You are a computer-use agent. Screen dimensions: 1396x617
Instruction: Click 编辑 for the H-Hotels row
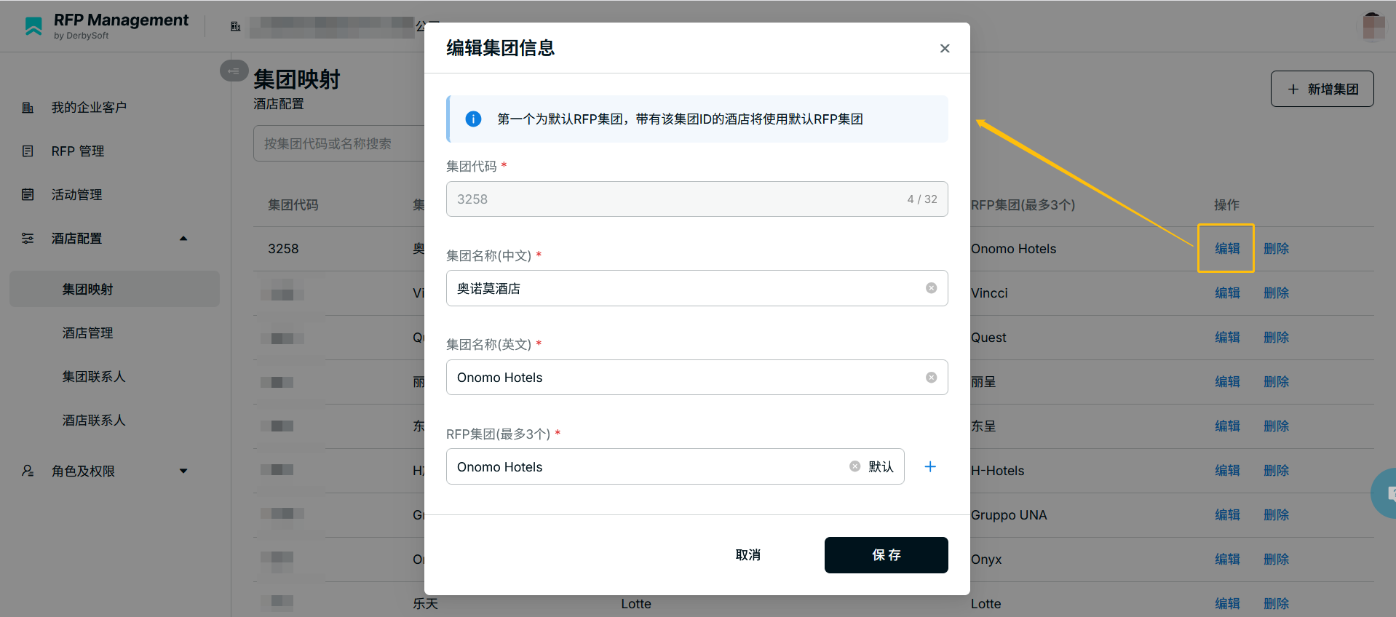[x=1227, y=471]
